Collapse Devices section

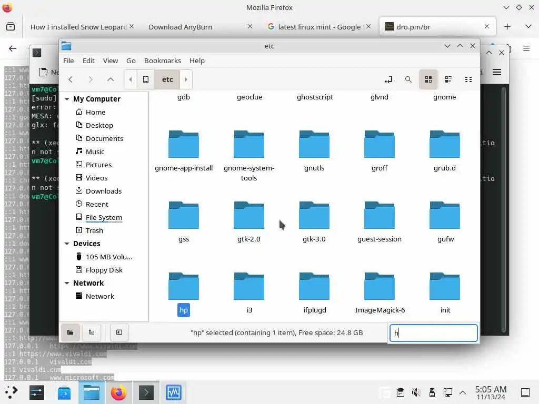67,244
